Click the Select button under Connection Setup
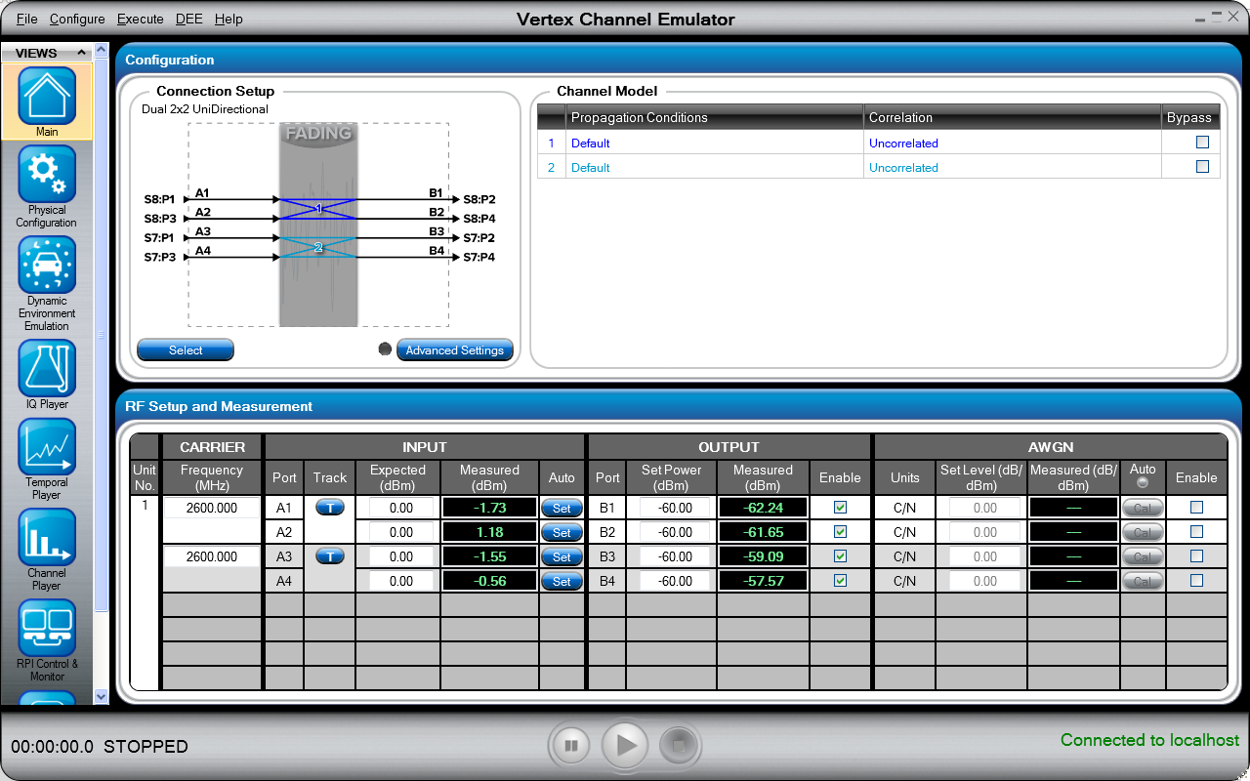This screenshot has width=1250, height=781. click(x=186, y=350)
